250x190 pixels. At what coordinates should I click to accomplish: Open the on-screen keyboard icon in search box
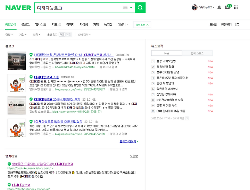pyautogui.click(x=125, y=8)
